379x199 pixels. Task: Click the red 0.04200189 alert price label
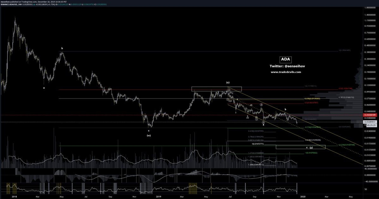tap(370, 115)
